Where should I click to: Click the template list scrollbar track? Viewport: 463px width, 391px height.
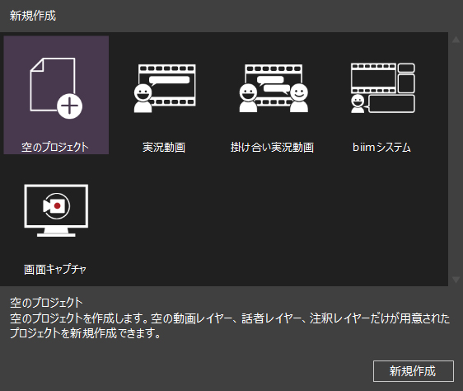[x=456, y=159]
